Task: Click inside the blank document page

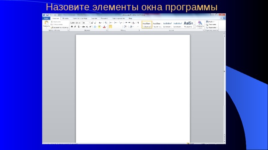Action: (133, 88)
